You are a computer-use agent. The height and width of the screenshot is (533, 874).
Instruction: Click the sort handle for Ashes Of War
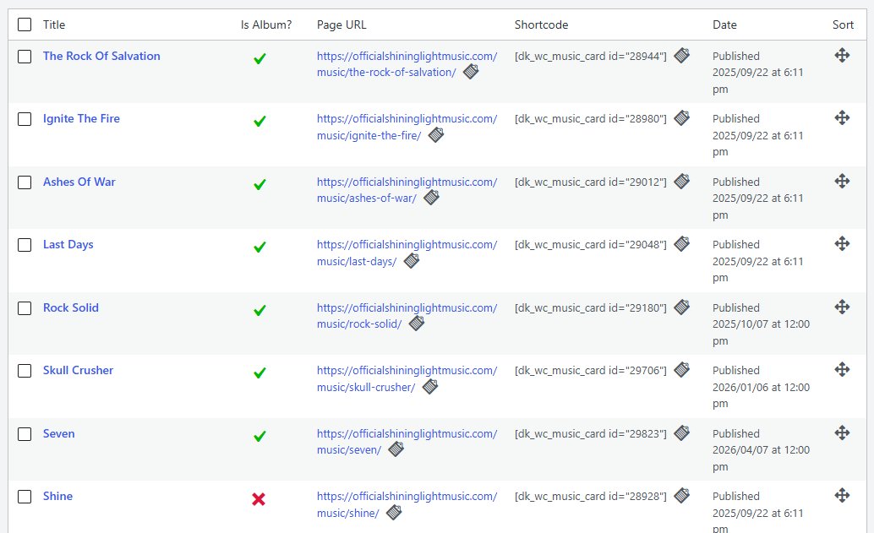[x=842, y=181]
